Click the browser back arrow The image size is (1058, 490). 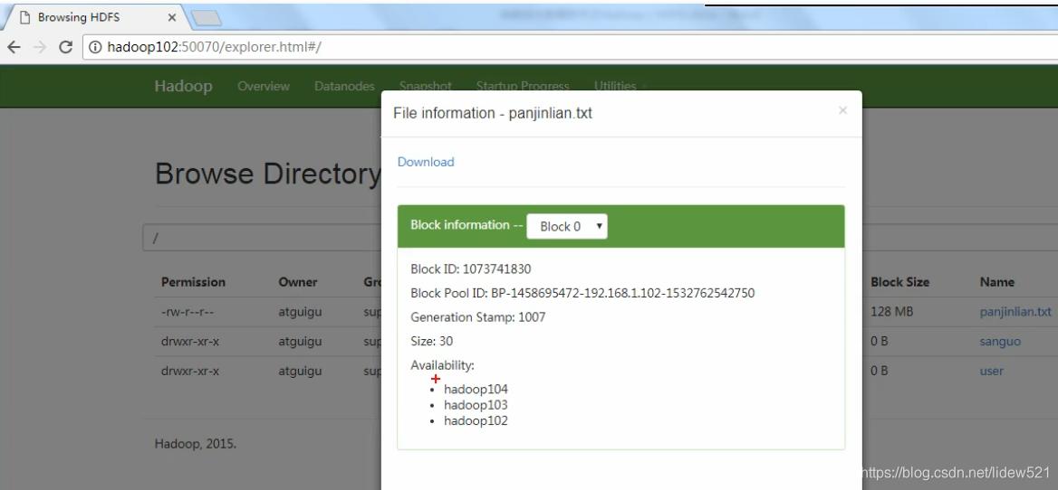14,48
